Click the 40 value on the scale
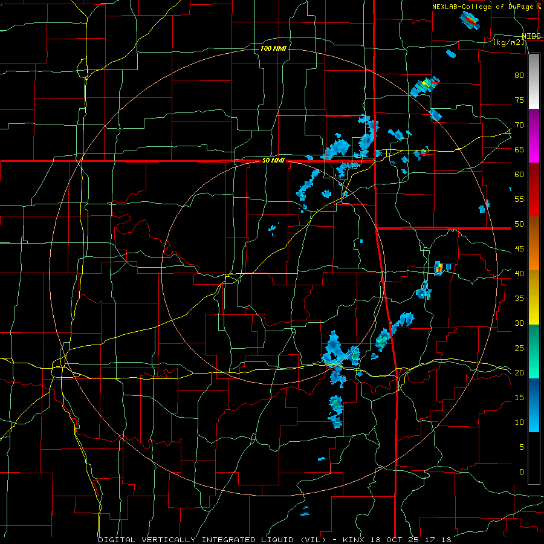Screen dimensions: 544x544 (519, 273)
